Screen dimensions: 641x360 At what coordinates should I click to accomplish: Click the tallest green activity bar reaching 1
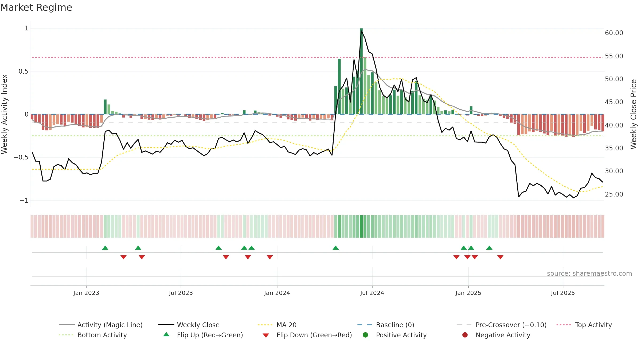coord(361,71)
